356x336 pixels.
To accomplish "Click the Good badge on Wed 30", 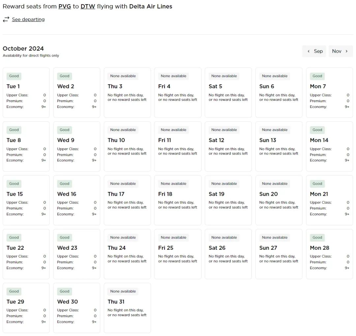I will (65, 291).
